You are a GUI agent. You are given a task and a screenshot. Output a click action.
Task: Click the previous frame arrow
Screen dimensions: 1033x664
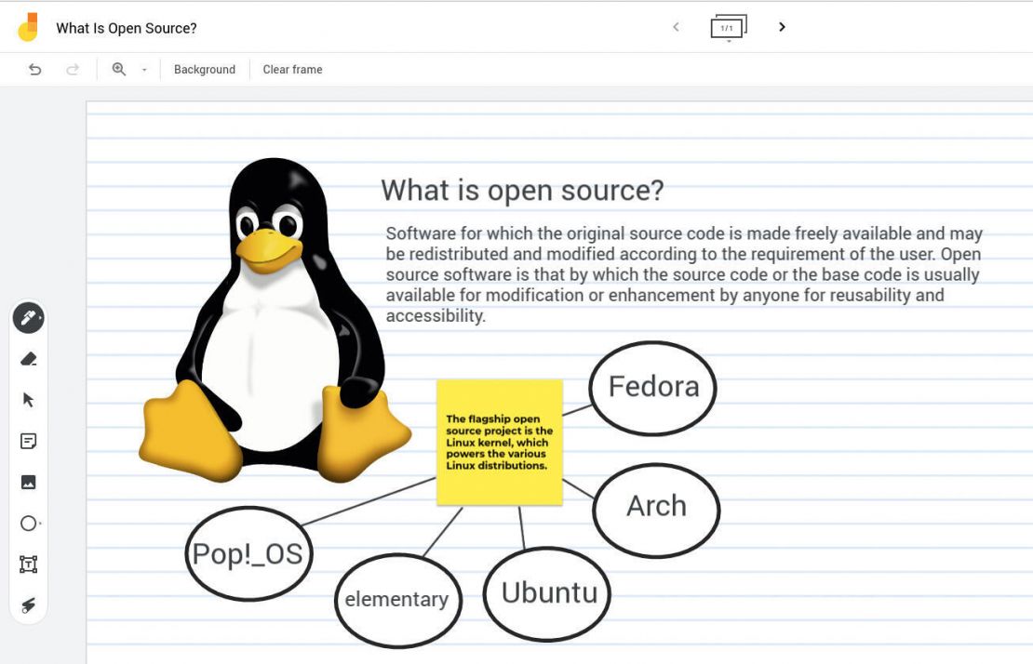tap(676, 27)
